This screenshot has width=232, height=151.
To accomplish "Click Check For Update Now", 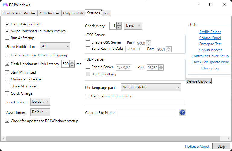I will point(210,62).
